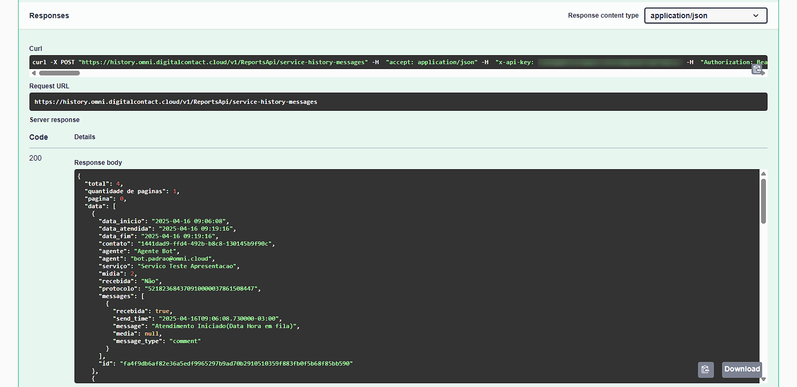Screen dimensions: 797x387
Task: Download the response body
Action: pos(742,369)
